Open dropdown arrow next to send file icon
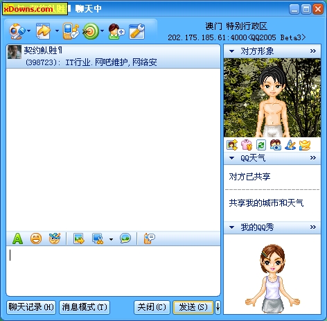This screenshot has height=321, width=327. tap(57, 31)
